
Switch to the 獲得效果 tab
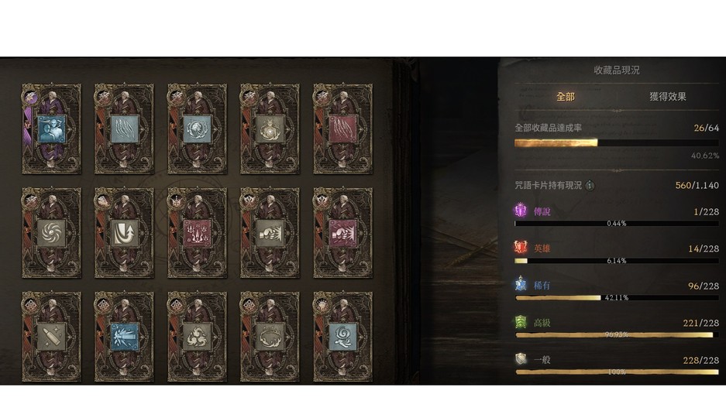point(667,97)
